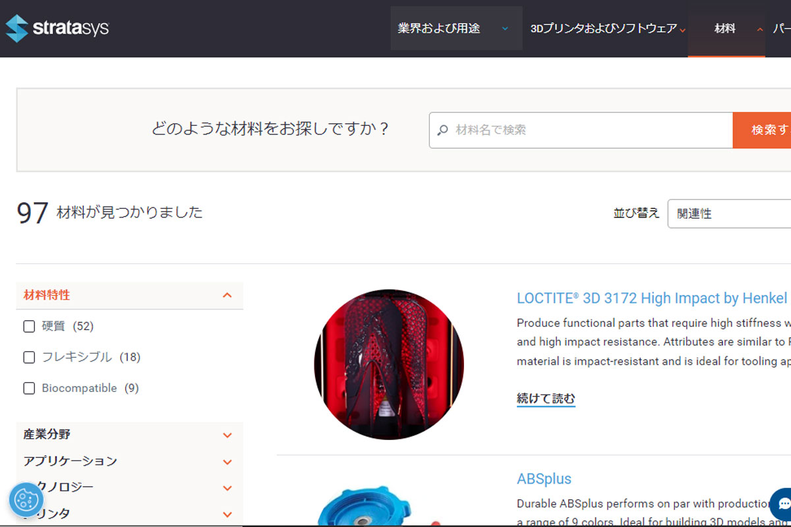Open the ABSplus material link
This screenshot has height=527, width=791.
coord(544,479)
